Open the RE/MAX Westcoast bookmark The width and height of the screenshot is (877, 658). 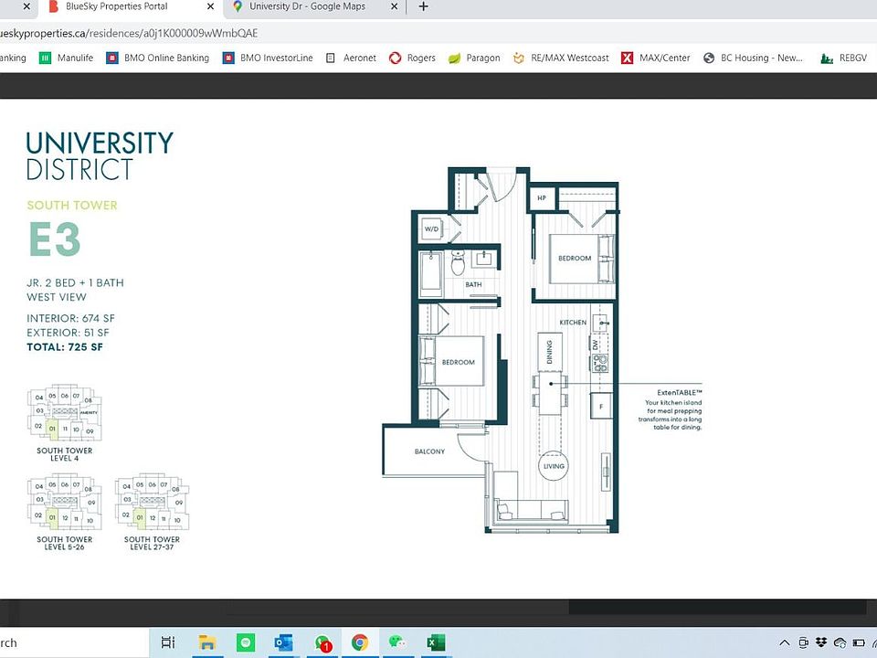click(561, 58)
